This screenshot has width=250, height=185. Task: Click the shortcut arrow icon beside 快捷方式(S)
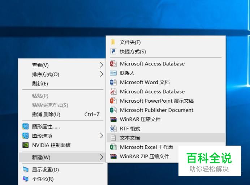(113, 52)
